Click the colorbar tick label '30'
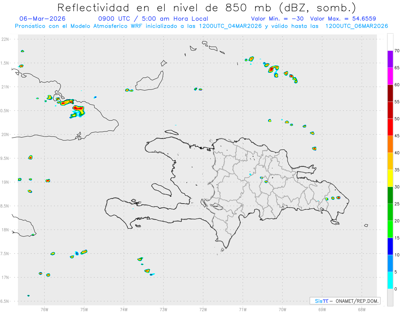The height and width of the screenshot is (314, 406). [397, 187]
